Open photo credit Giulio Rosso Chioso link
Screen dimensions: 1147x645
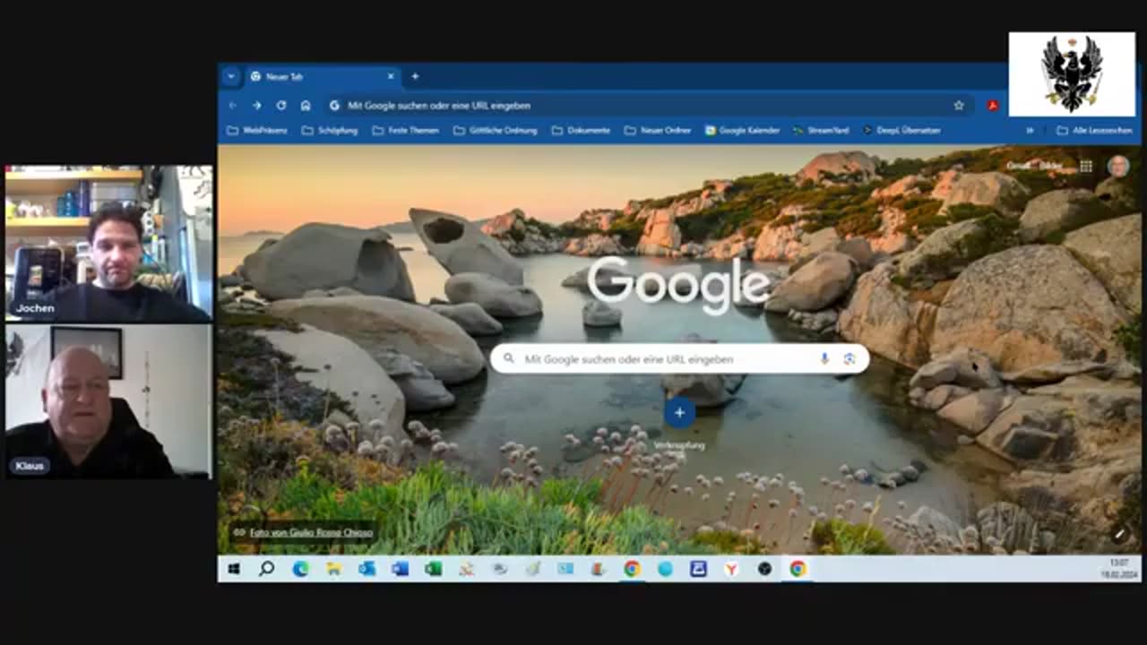click(x=311, y=532)
